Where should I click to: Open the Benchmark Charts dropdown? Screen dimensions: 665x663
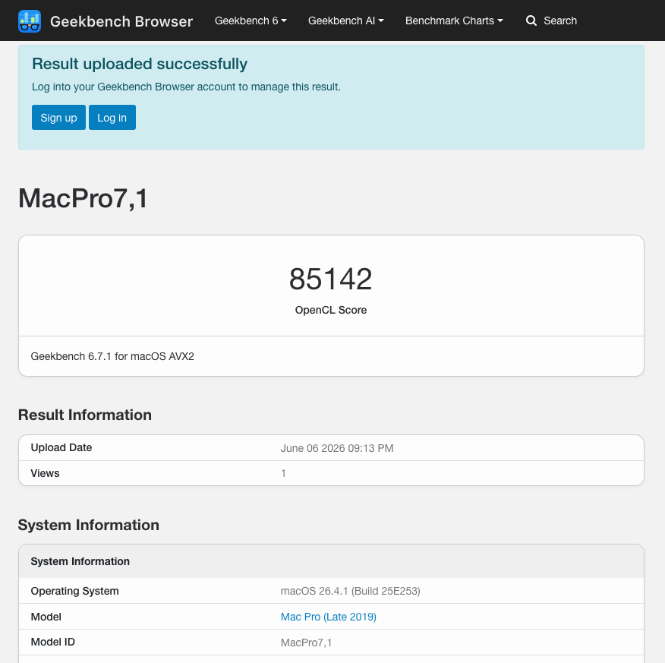(454, 21)
